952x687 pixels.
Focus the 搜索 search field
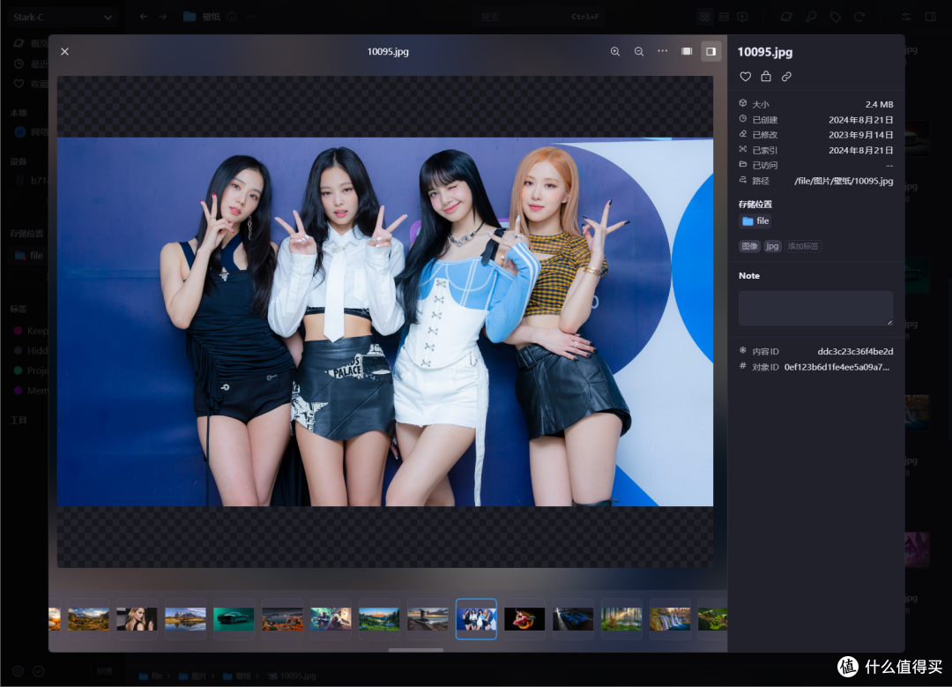coord(539,17)
